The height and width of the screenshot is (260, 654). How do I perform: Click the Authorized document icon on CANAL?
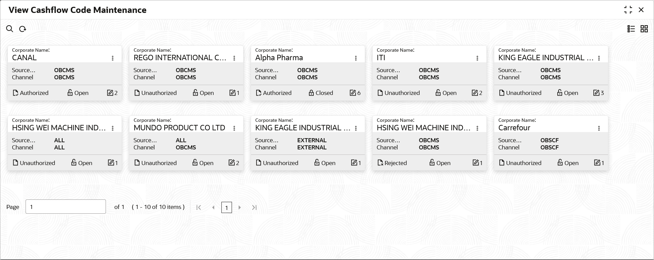pyautogui.click(x=15, y=93)
